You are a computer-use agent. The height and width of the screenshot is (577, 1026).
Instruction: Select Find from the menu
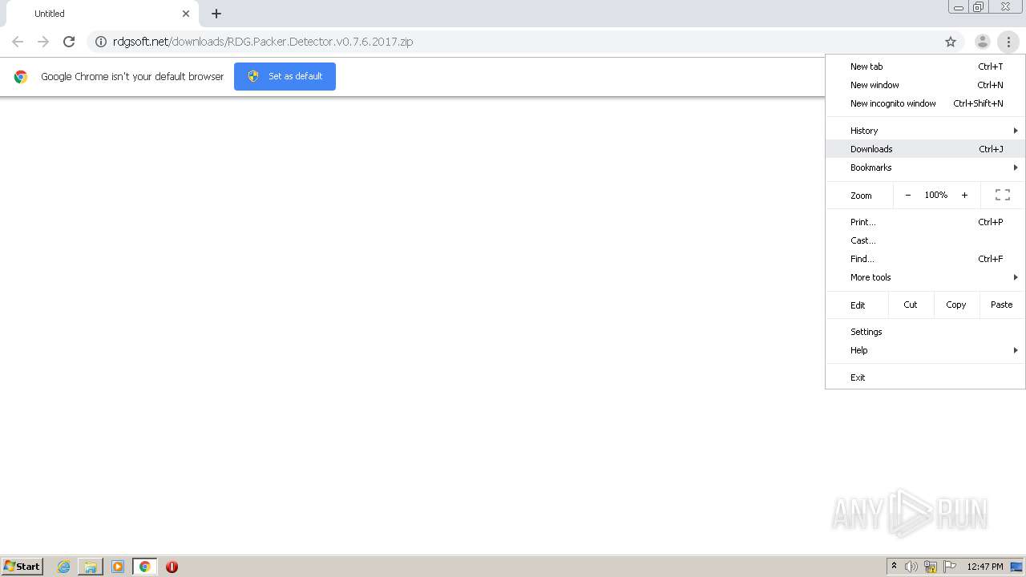(925, 259)
